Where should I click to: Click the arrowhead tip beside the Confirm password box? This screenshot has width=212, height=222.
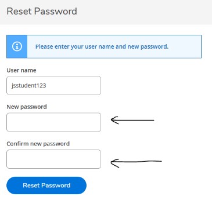coord(111,162)
